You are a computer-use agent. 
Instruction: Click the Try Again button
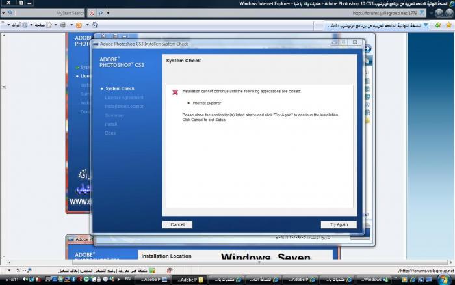[339, 224]
